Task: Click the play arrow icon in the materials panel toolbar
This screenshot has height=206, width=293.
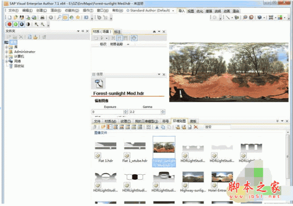Action: pyautogui.click(x=102, y=38)
